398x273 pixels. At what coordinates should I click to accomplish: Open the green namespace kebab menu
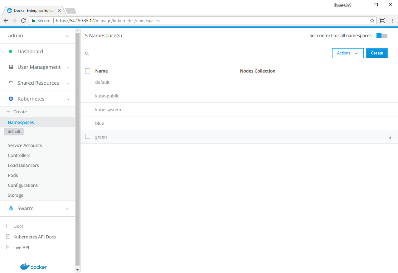(x=390, y=137)
